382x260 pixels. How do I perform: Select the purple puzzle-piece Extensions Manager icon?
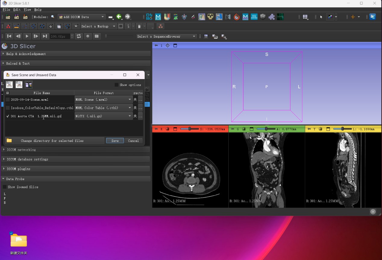272,17
